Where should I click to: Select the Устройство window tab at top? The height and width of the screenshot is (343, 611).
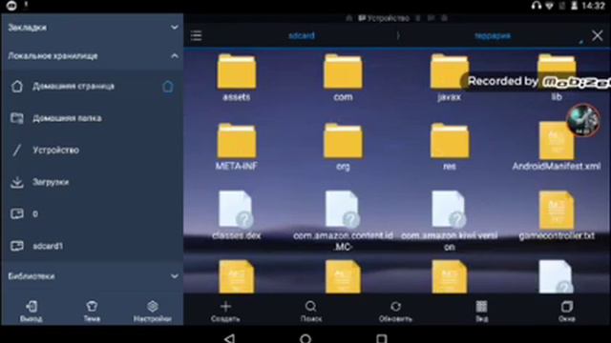point(384,18)
